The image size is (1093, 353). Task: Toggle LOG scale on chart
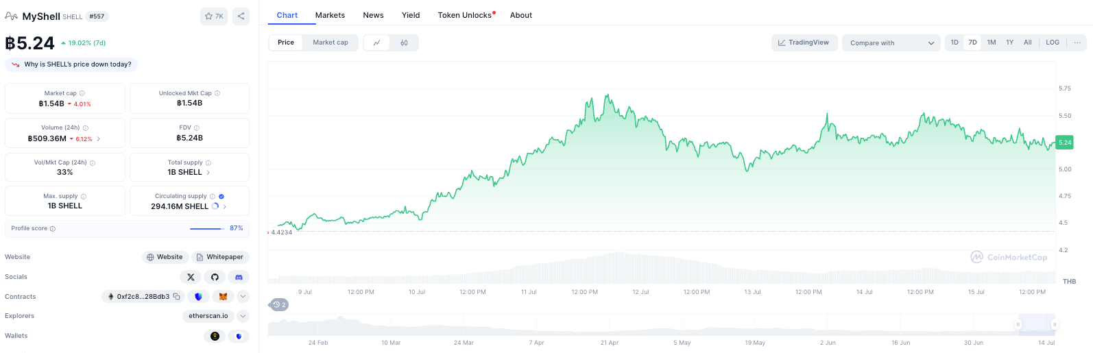tap(1053, 42)
